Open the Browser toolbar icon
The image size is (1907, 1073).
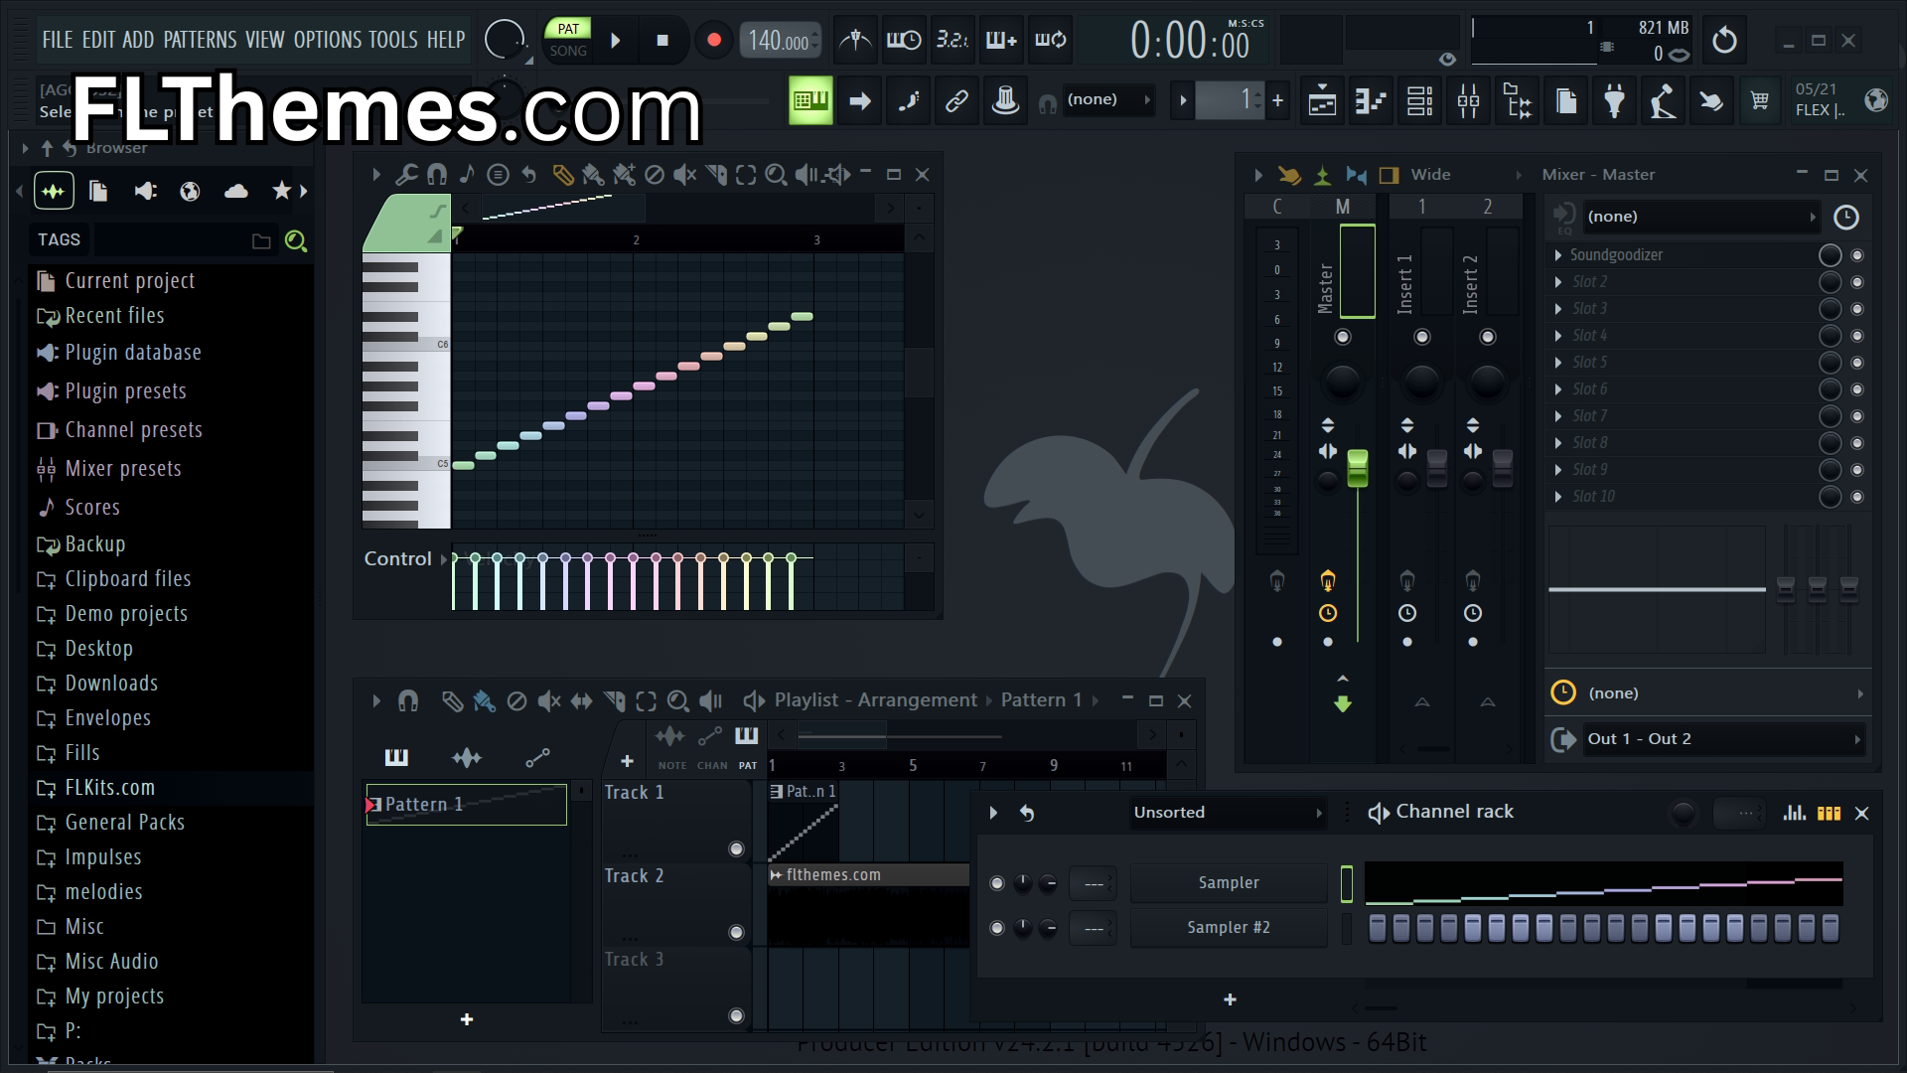(x=1518, y=100)
